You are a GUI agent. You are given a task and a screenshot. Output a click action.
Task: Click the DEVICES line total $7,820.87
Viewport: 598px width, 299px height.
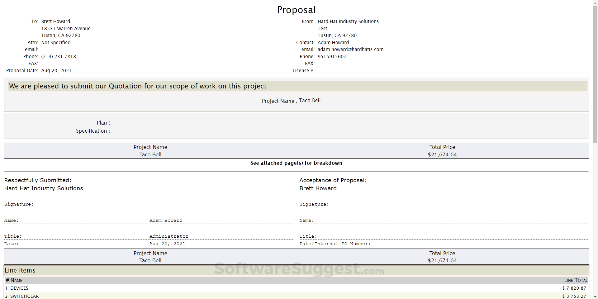tap(574, 288)
